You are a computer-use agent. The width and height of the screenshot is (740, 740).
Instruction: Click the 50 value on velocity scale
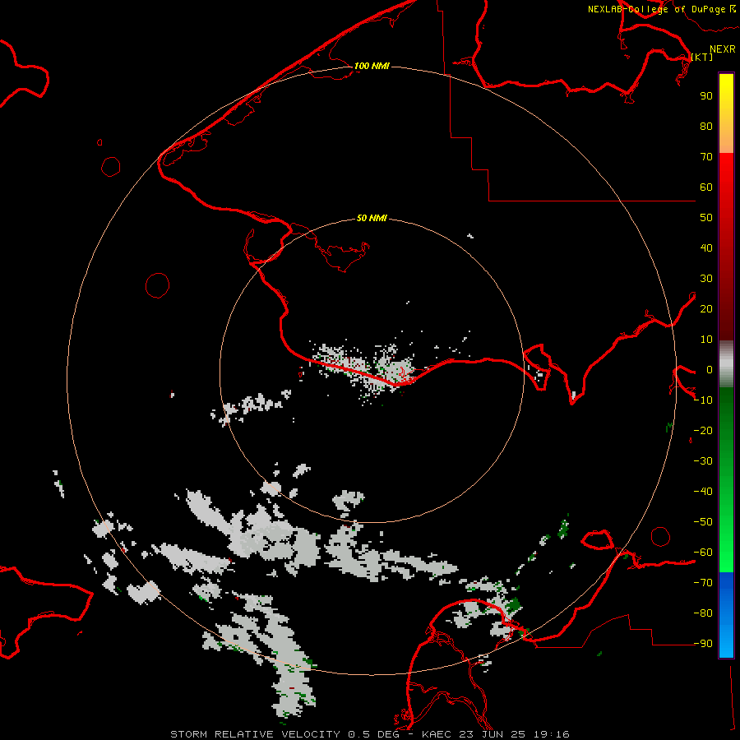pyautogui.click(x=706, y=218)
